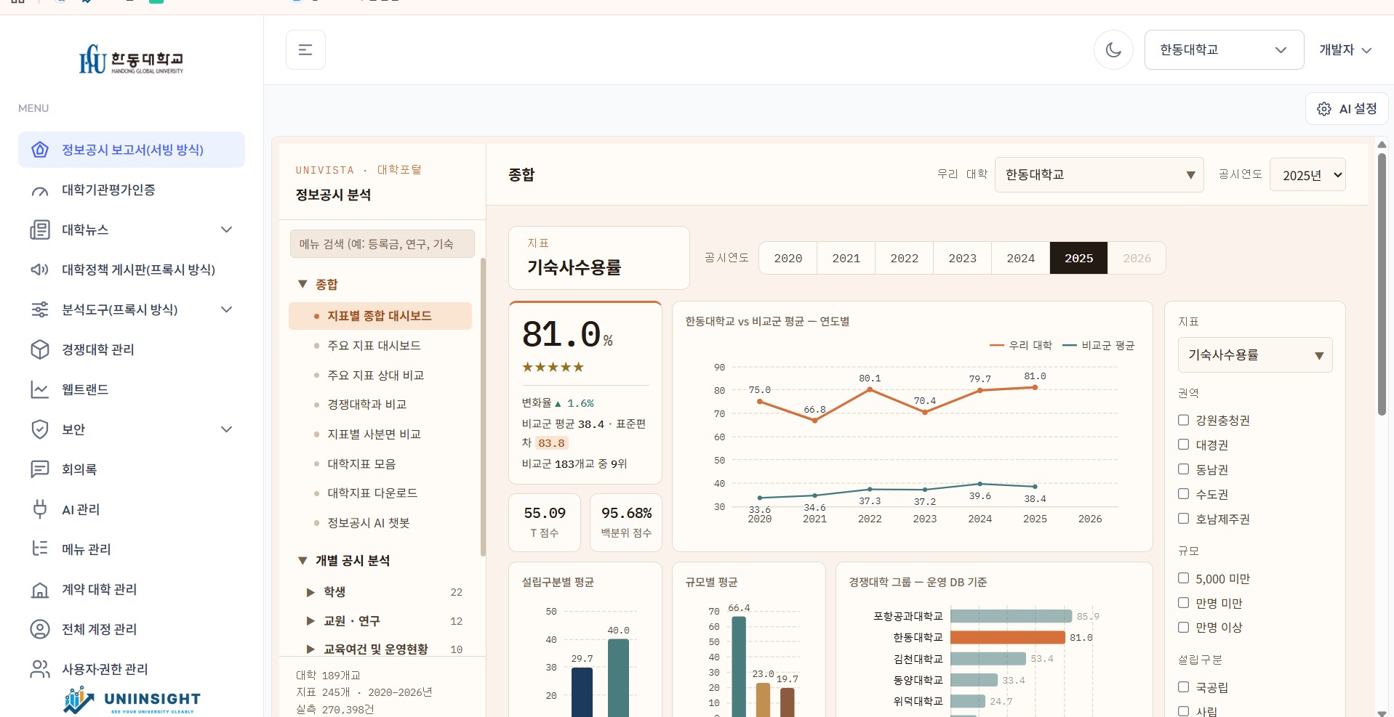The height and width of the screenshot is (717, 1394).
Task: Click the 정보공시 보고서 home icon
Action: click(40, 150)
